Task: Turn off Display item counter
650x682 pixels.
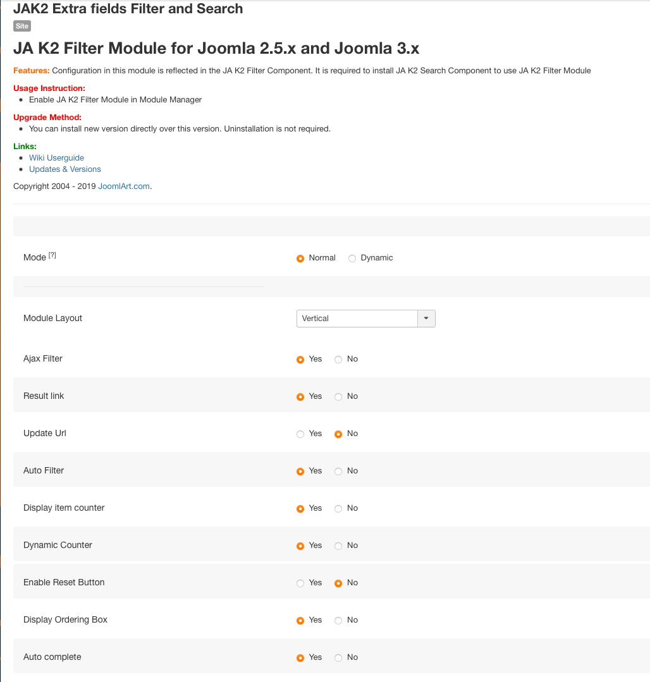Action: [x=338, y=509]
